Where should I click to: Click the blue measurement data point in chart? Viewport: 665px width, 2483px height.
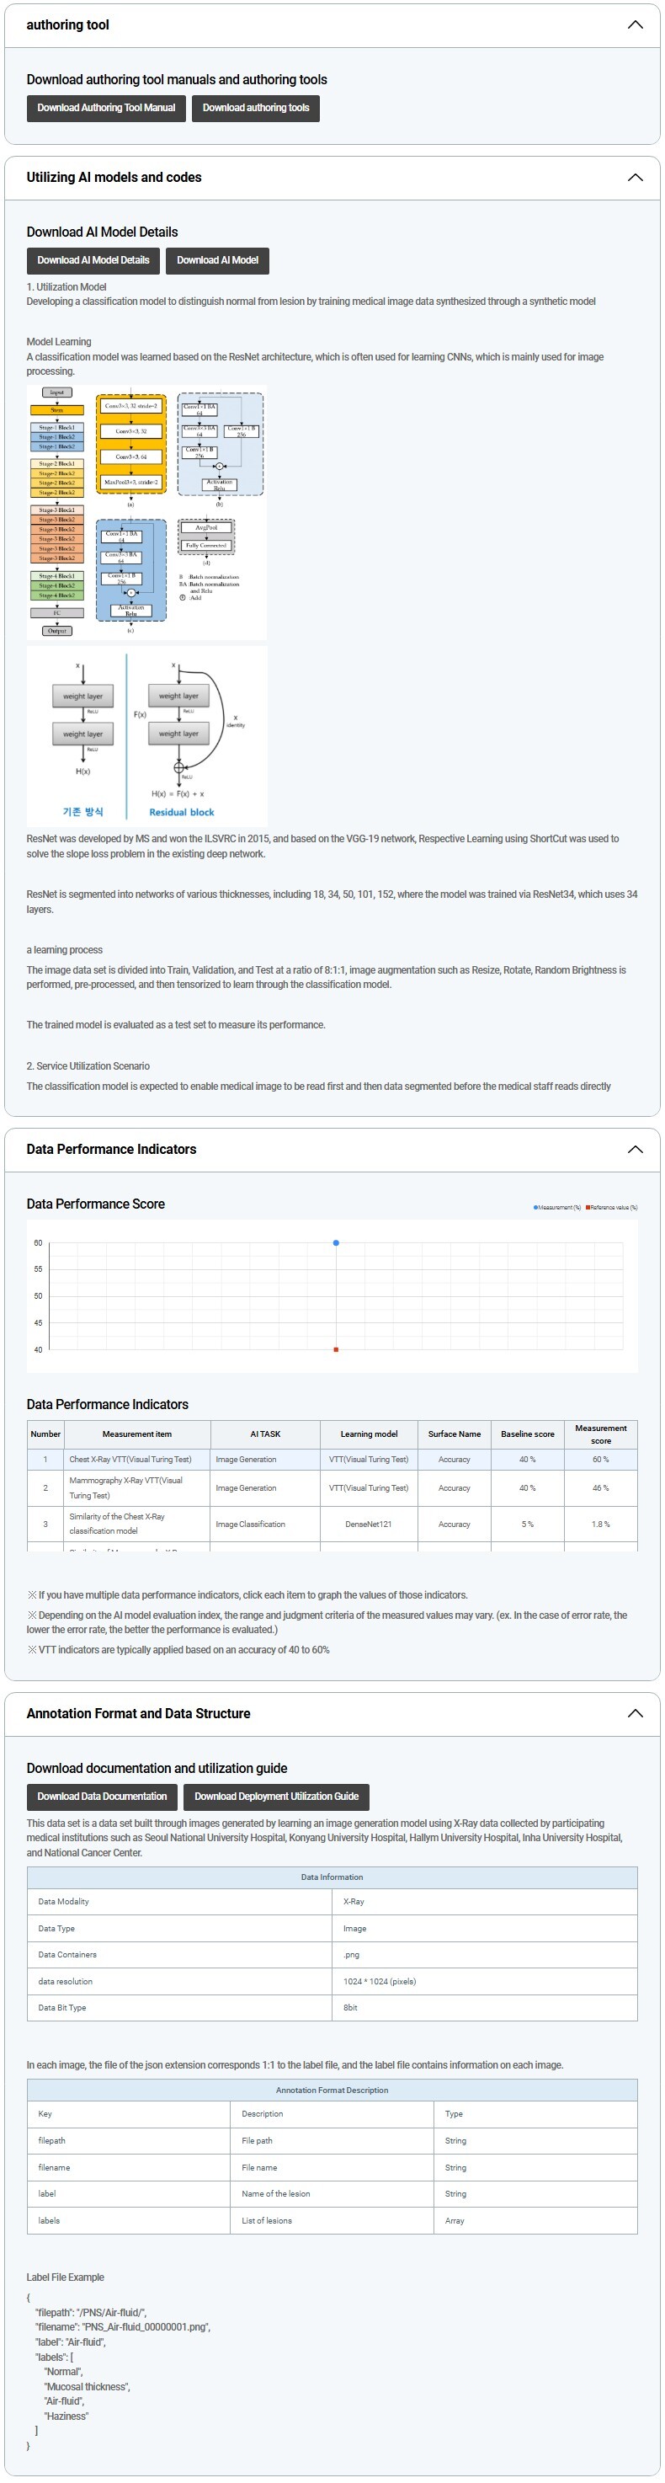[x=335, y=1242]
